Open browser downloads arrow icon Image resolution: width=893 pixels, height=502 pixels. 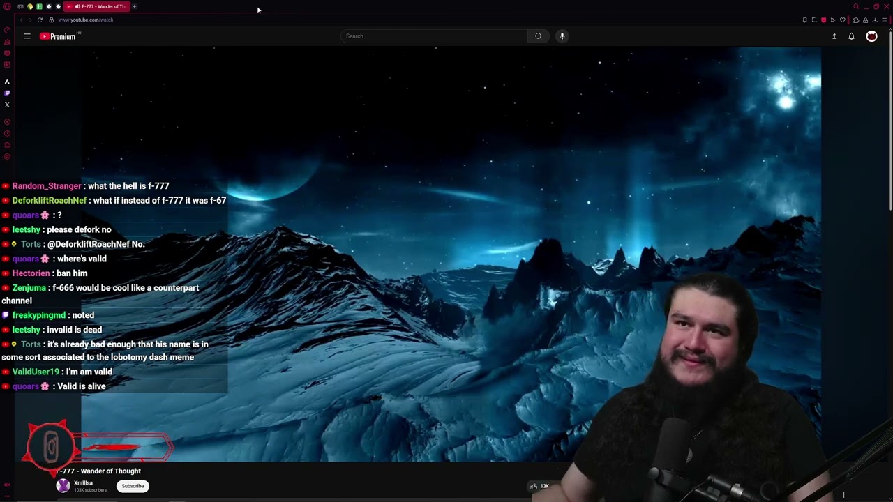(875, 20)
